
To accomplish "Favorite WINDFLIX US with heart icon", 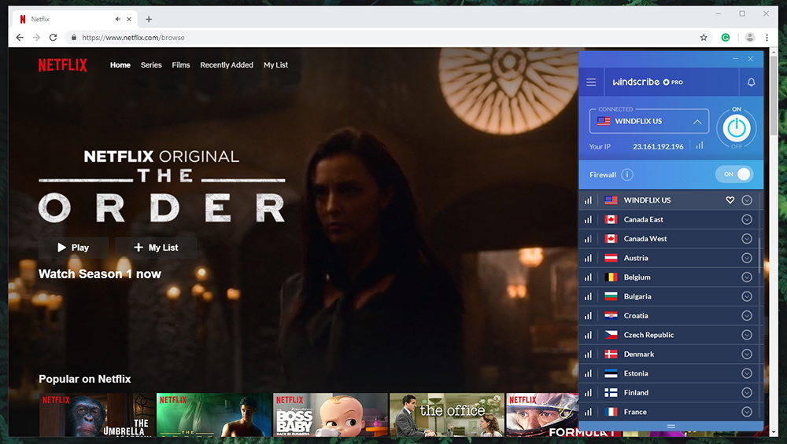I will tap(730, 200).
